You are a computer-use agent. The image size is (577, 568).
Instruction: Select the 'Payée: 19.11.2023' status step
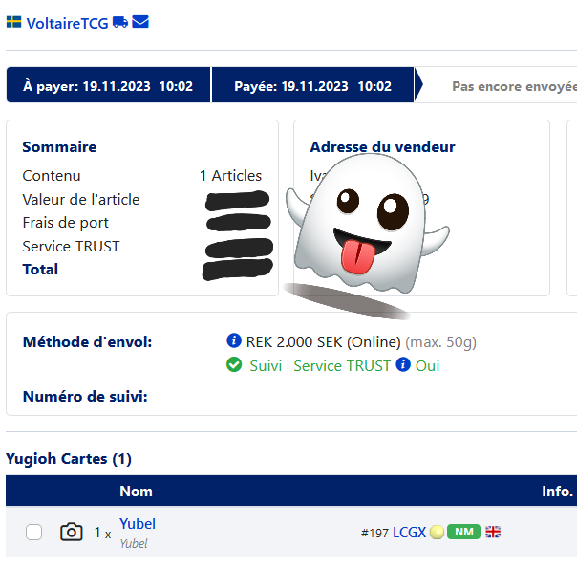312,85
